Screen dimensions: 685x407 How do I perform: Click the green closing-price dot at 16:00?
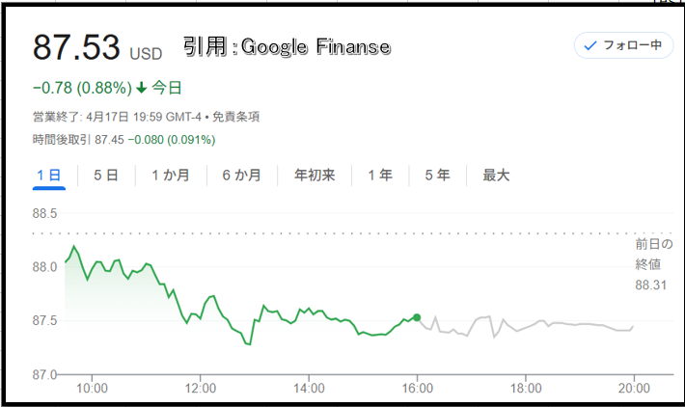417,317
